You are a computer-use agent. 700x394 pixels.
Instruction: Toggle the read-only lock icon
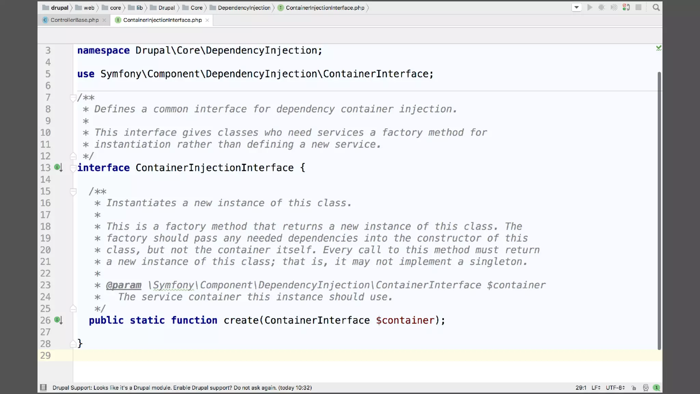click(634, 388)
